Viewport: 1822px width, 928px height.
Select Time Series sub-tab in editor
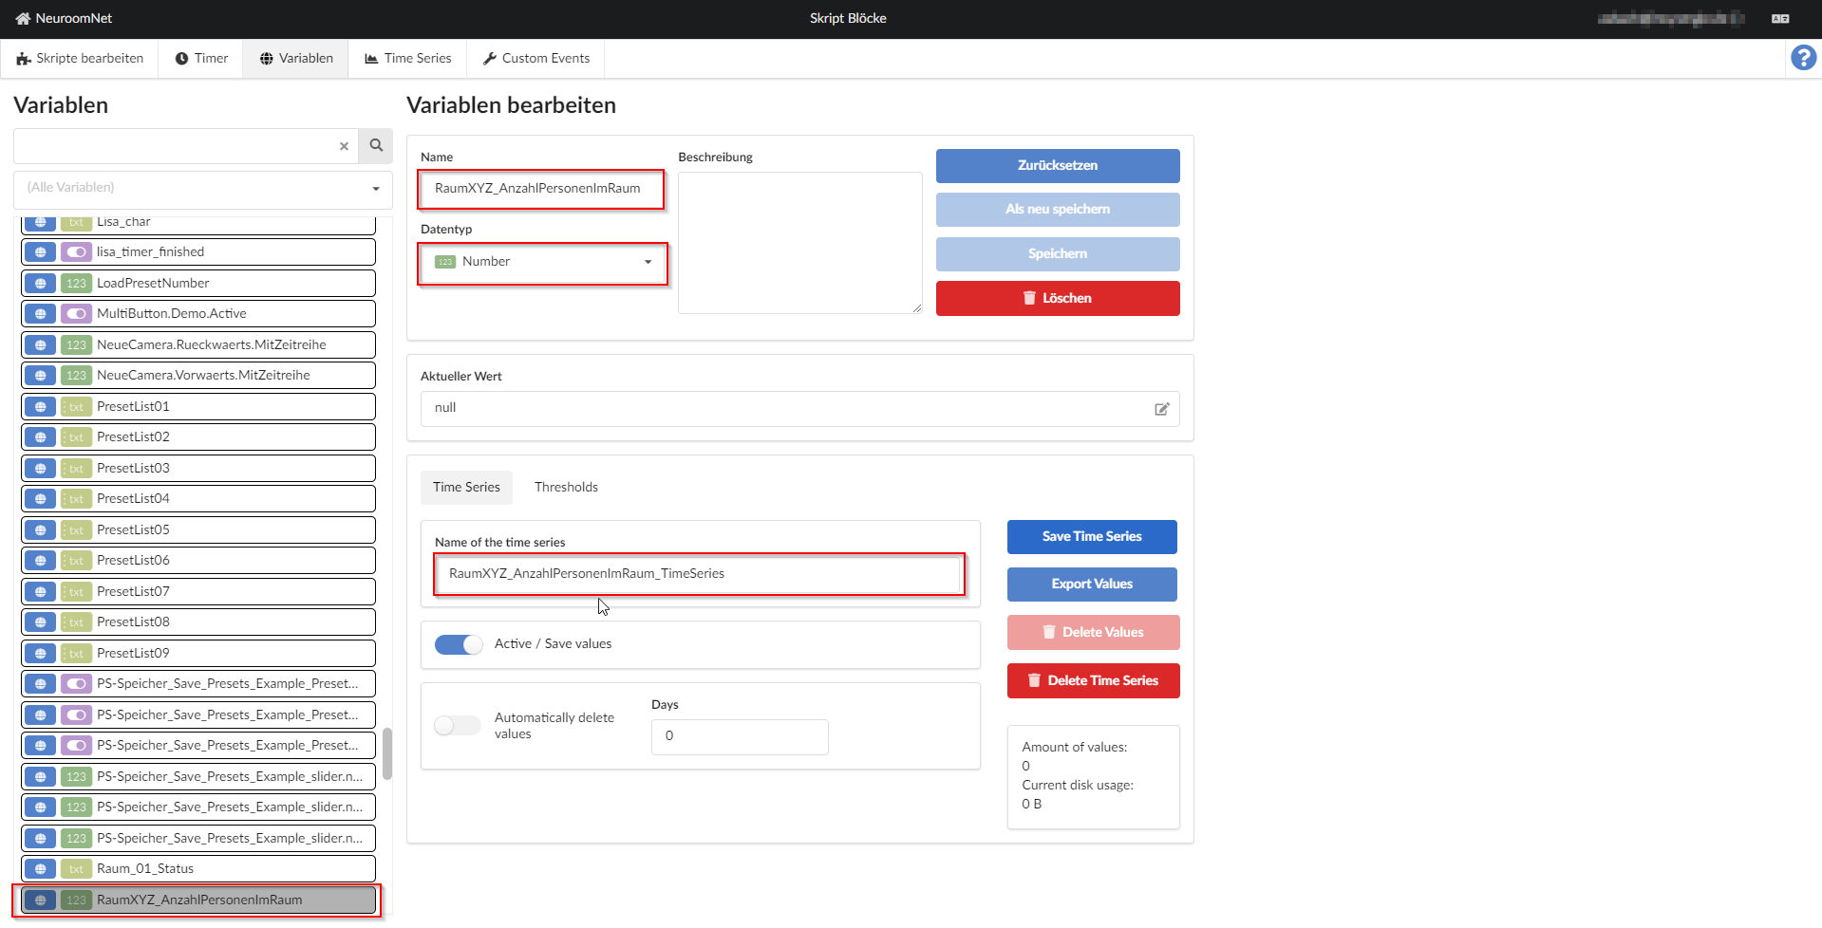pos(466,488)
